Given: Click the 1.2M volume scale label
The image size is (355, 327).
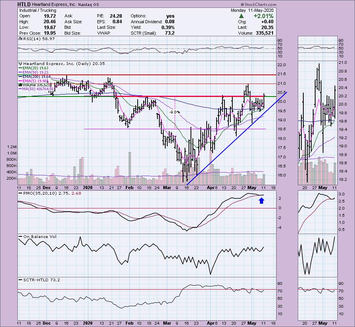Looking at the screenshot, I should coord(12,147).
